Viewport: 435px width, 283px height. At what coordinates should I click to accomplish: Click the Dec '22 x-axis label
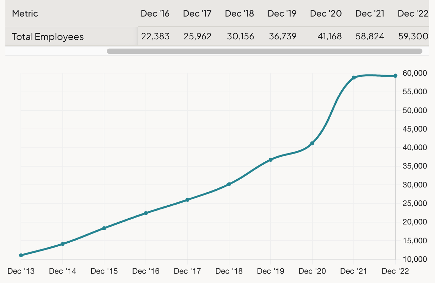(x=395, y=271)
